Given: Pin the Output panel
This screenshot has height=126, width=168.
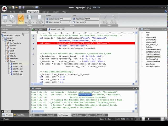Looking at the screenshot, I should pos(134,88).
